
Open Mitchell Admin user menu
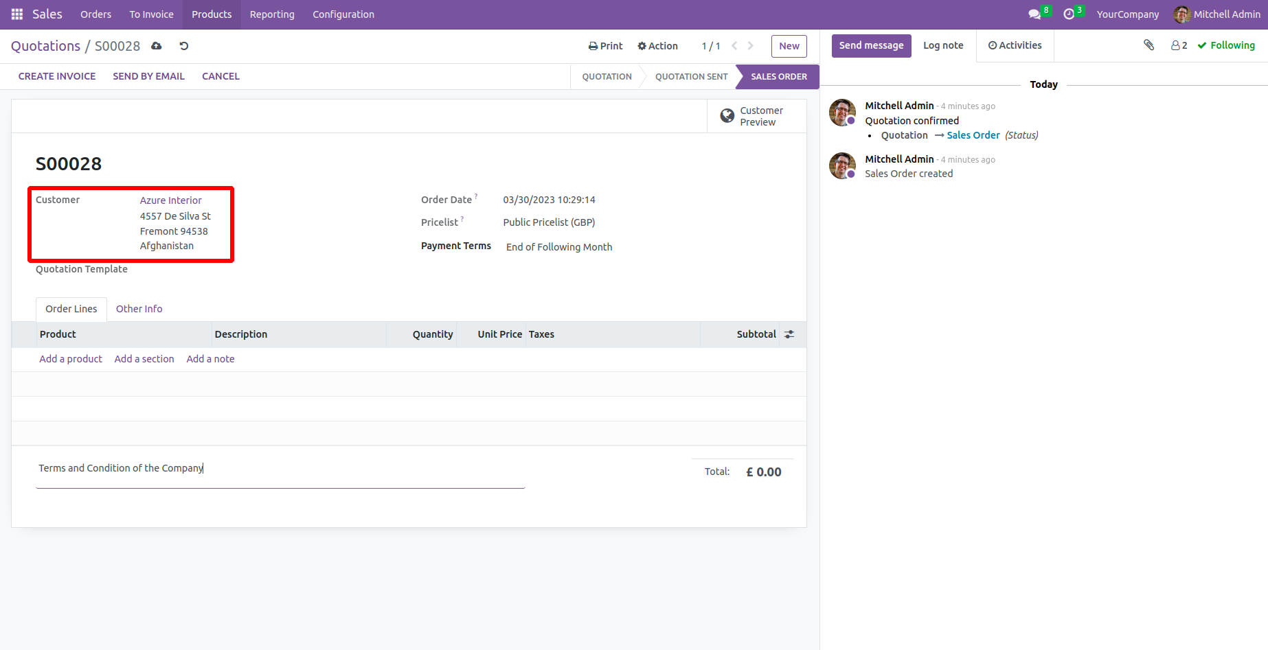pos(1217,14)
